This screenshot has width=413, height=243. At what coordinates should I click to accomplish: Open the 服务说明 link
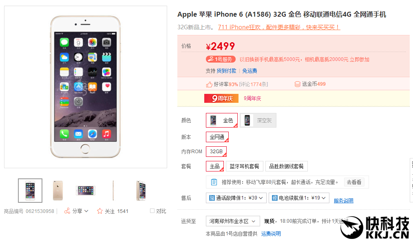click(x=343, y=201)
